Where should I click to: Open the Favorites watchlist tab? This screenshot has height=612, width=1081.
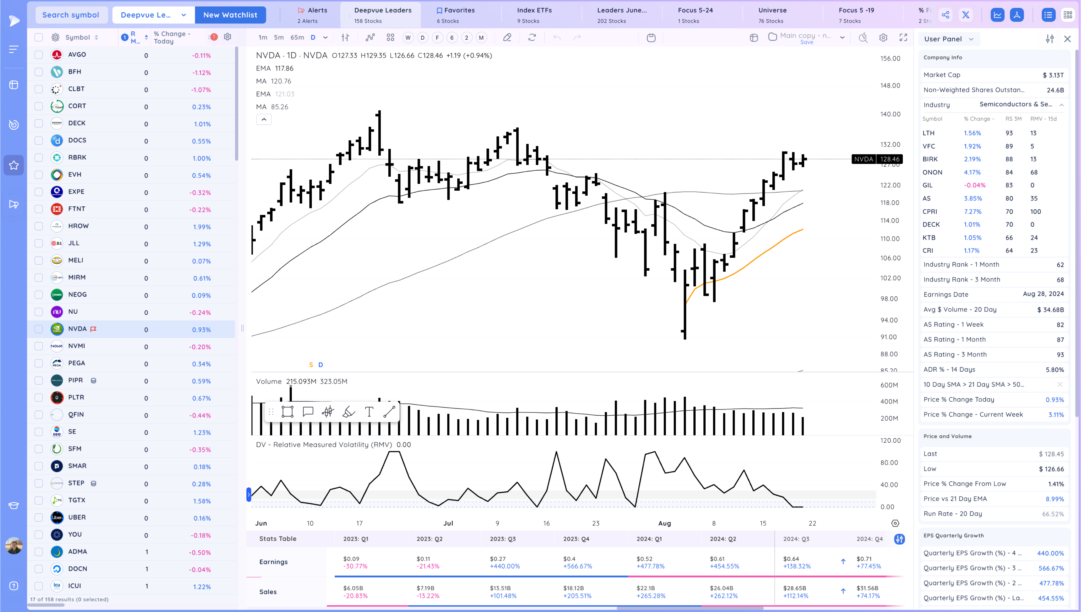click(x=455, y=15)
